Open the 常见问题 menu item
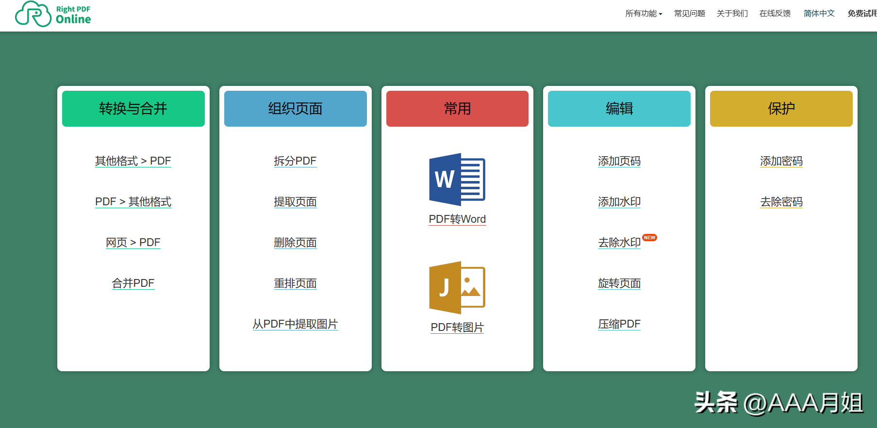This screenshot has height=428, width=877. coord(690,14)
